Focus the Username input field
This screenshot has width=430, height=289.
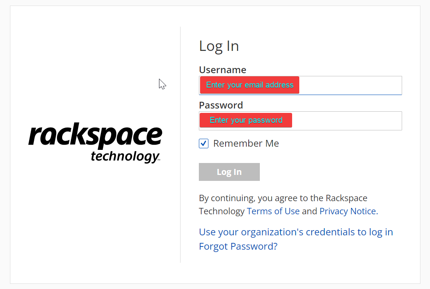pos(300,85)
